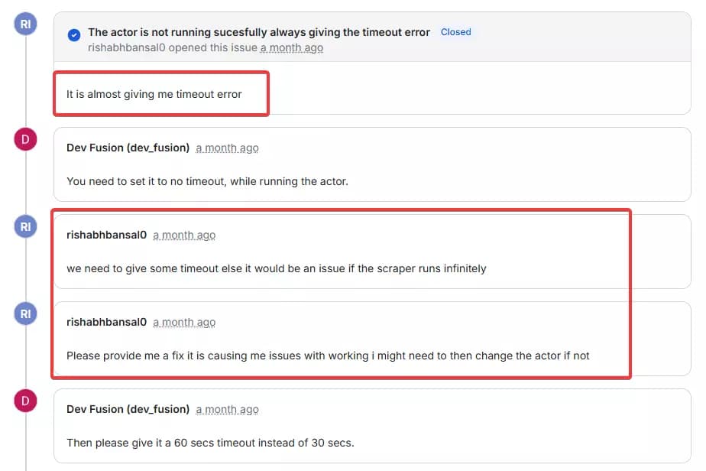Image resolution: width=706 pixels, height=471 pixels.
Task: Click the timestamp on the 'provide me a fix' comment
Action: coord(184,322)
